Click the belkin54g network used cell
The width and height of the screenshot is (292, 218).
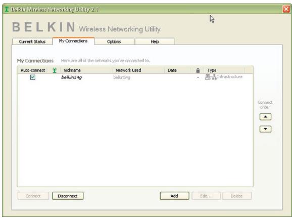(x=122, y=77)
